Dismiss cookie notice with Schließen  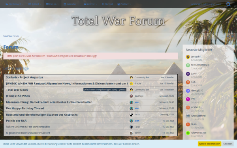[228, 144]
